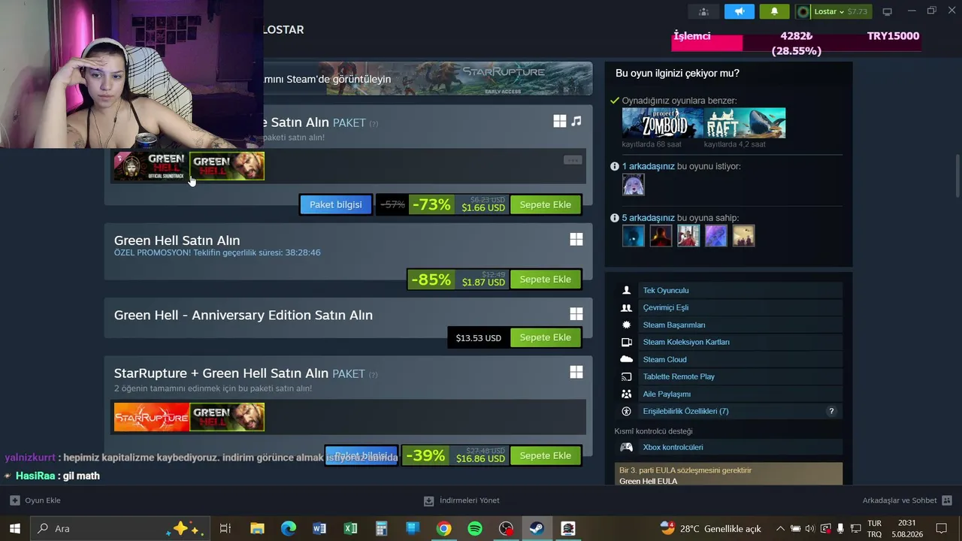Viewport: 962px width, 541px height.
Task: Click the Ara search box on taskbar
Action: [x=119, y=528]
